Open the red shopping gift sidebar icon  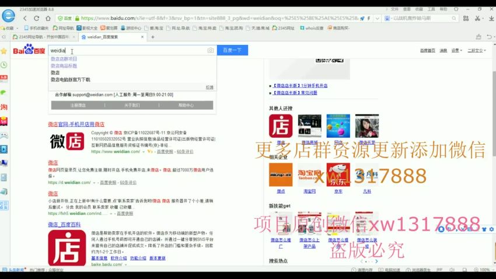(x=4, y=121)
